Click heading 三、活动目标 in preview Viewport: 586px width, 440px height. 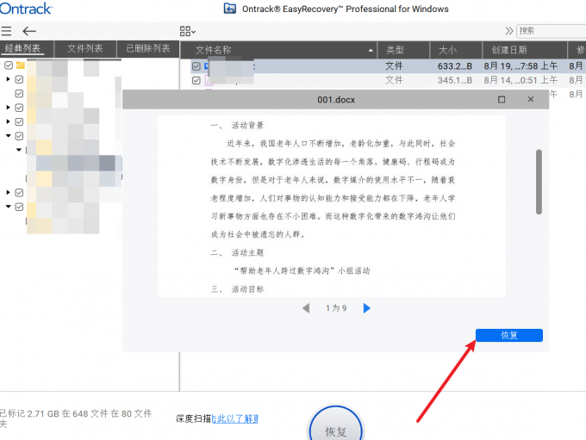click(237, 289)
